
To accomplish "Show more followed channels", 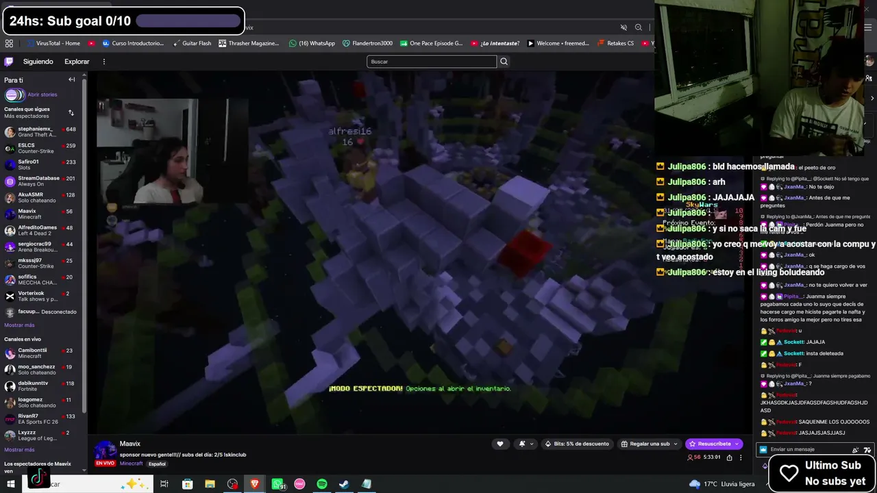I will coord(19,325).
